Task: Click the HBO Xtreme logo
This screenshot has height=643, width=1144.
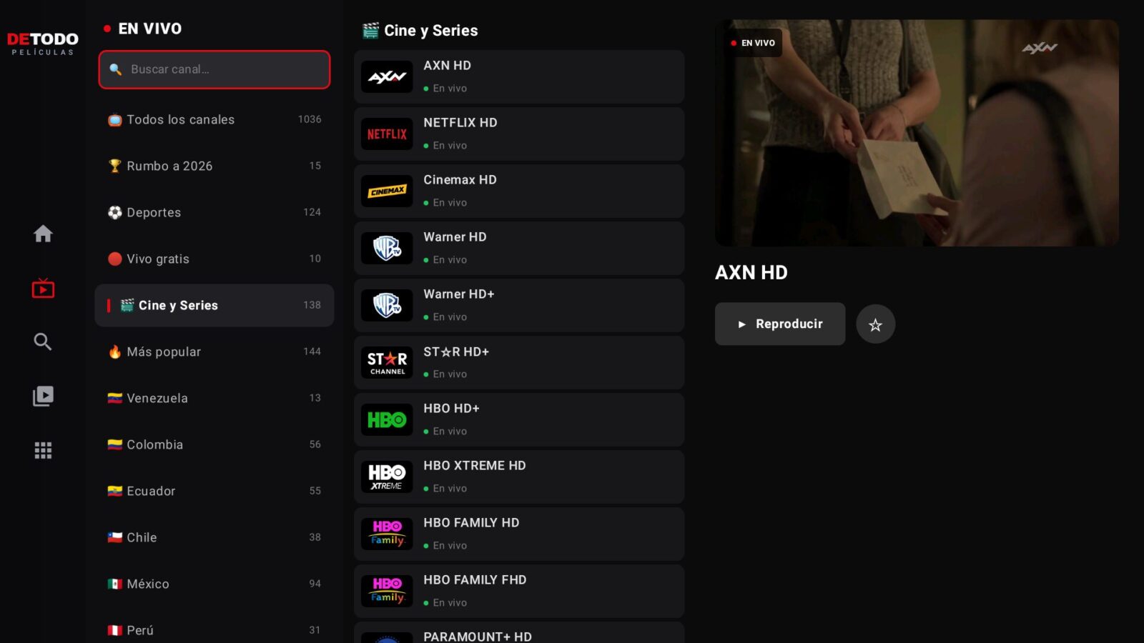Action: 387,477
